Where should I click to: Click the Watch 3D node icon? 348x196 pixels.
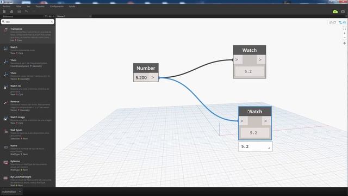coord(6,88)
